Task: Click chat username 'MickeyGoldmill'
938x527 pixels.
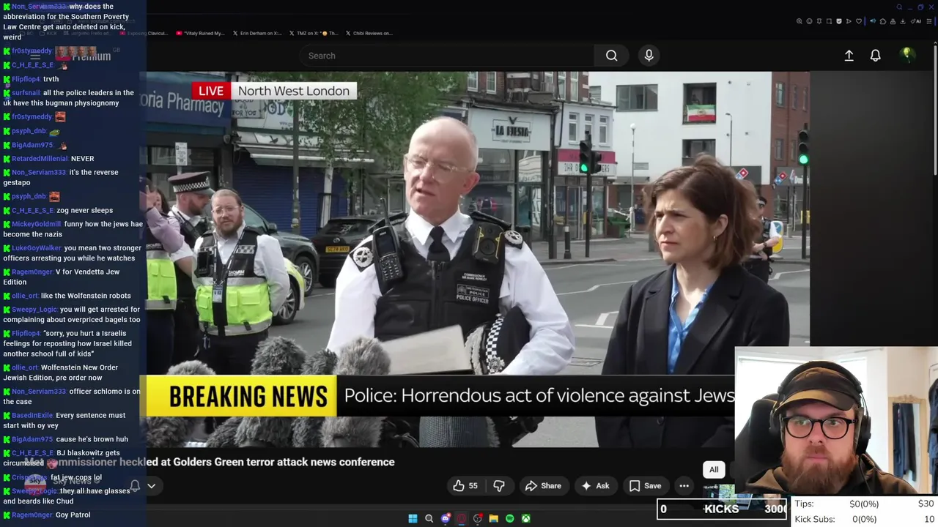Action: point(37,225)
